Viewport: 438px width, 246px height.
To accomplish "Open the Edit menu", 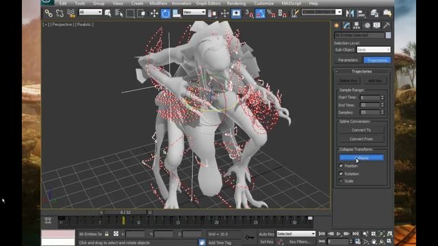I will pos(63,3).
